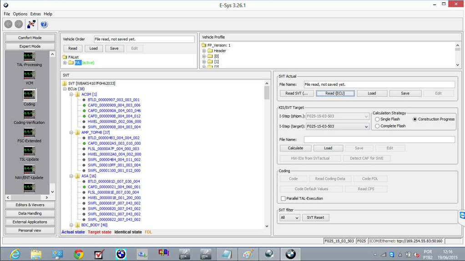Screen dimensions: 465x261
Task: Click the forward navigation arrow icon
Action: [19, 24]
